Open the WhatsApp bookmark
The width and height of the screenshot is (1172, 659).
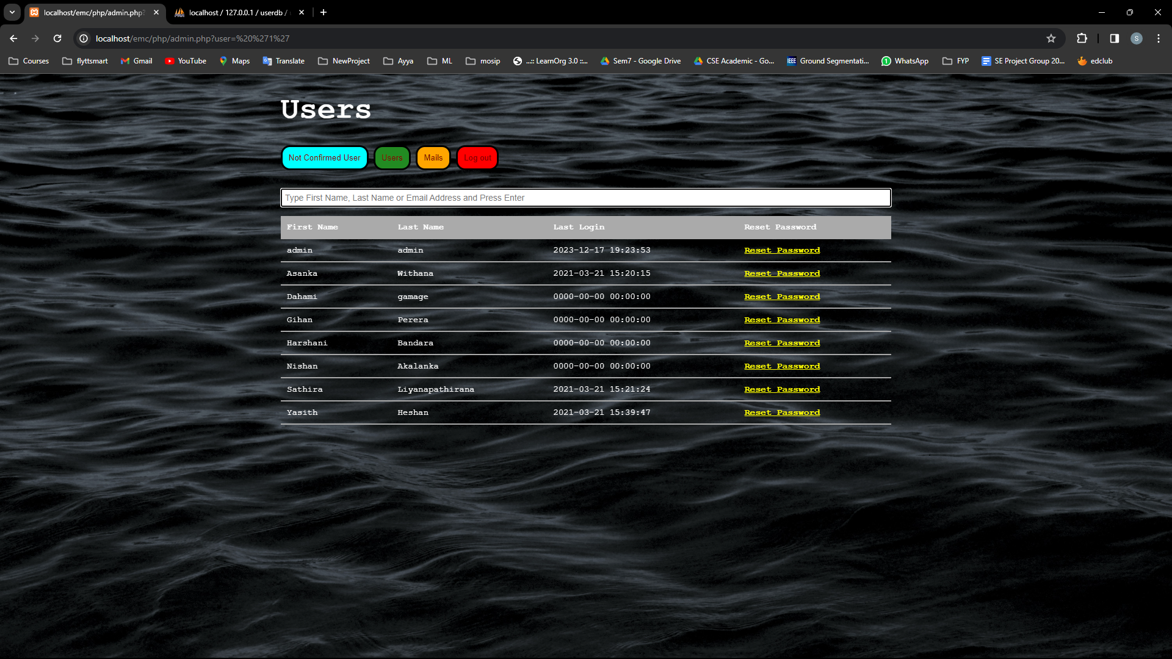(x=905, y=61)
